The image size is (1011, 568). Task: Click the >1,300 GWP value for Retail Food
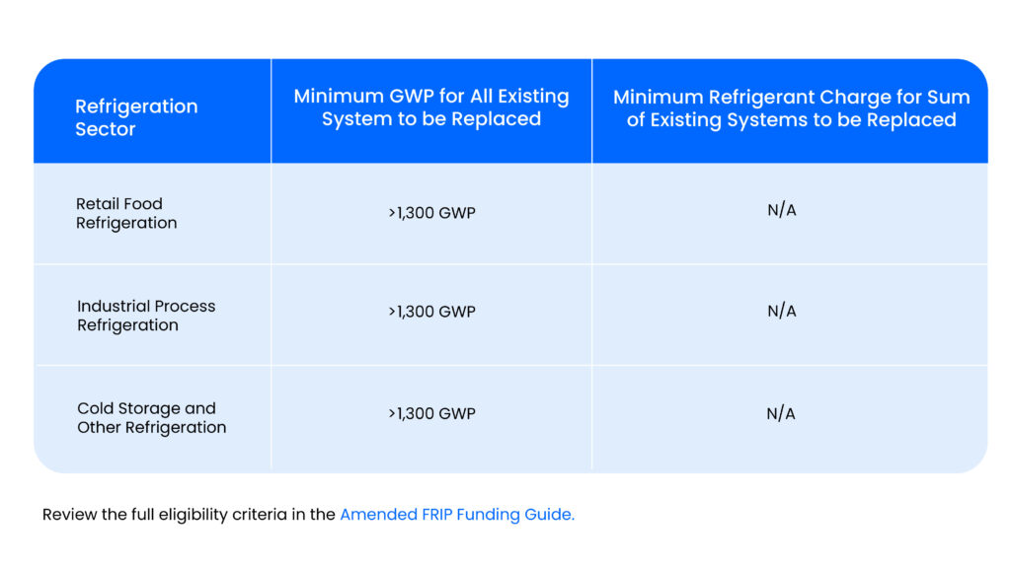[x=431, y=212]
